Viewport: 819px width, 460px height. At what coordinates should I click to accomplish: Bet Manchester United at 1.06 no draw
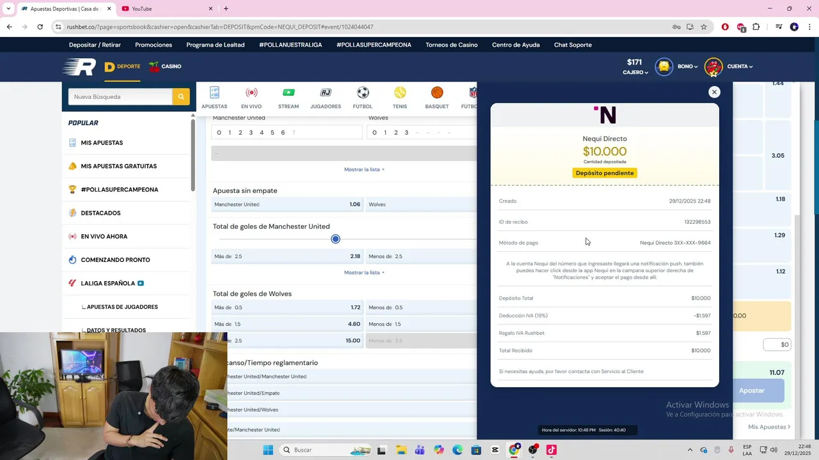coord(287,204)
